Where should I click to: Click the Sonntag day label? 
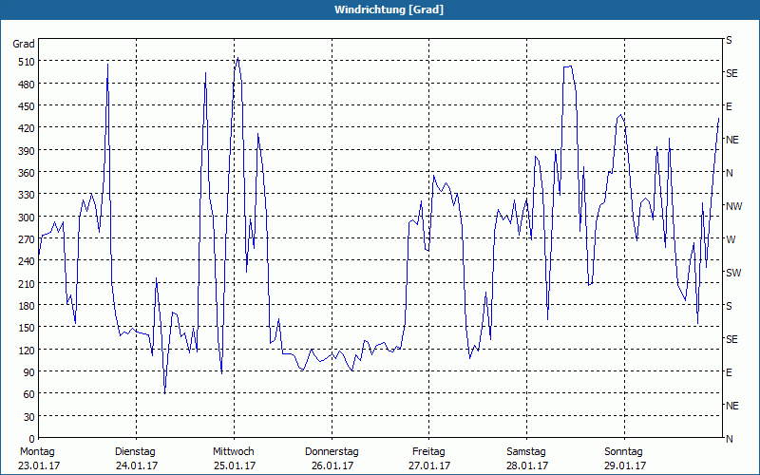point(623,452)
